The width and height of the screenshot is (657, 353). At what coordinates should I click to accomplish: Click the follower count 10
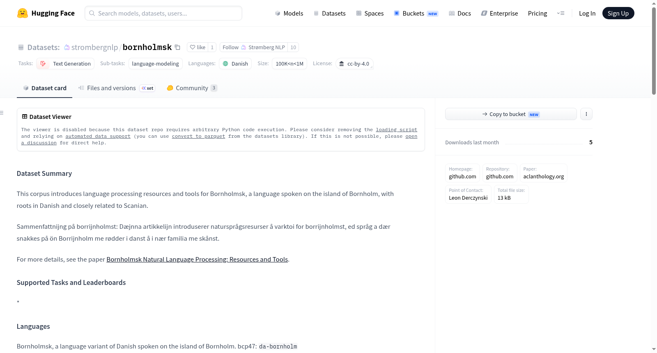click(x=293, y=47)
